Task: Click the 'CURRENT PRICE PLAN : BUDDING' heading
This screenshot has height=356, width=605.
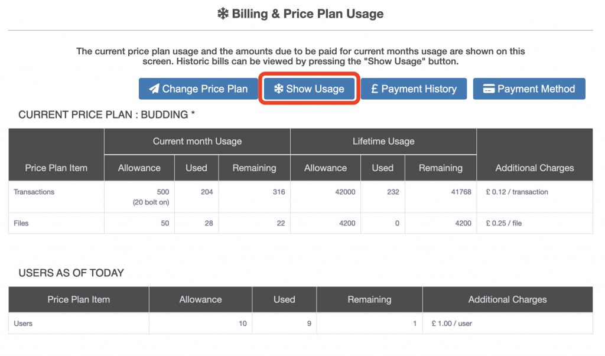Action: [x=106, y=115]
